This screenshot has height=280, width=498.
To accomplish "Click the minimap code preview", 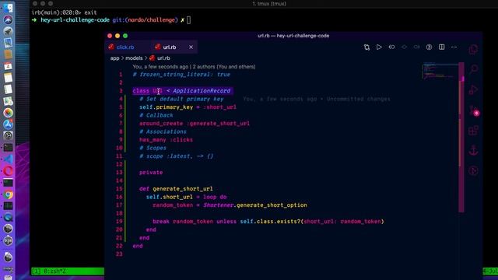I will click(x=440, y=71).
